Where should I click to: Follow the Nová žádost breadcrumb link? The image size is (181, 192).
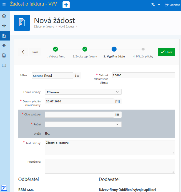[x=66, y=27]
